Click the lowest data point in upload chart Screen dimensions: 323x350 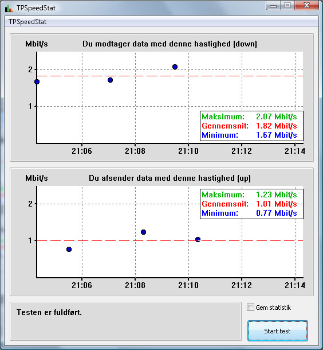tap(69, 249)
